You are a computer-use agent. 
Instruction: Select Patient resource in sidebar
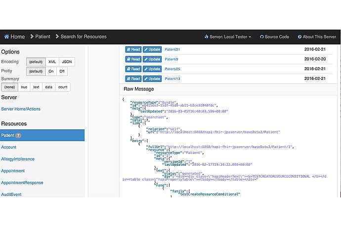[x=42, y=135]
